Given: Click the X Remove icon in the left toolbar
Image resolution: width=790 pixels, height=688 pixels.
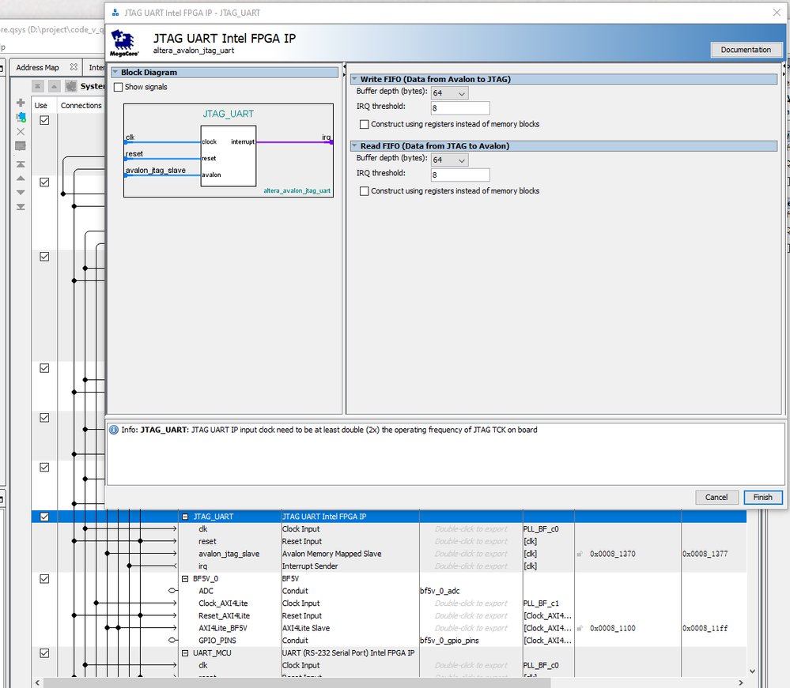Looking at the screenshot, I should pyautogui.click(x=21, y=132).
